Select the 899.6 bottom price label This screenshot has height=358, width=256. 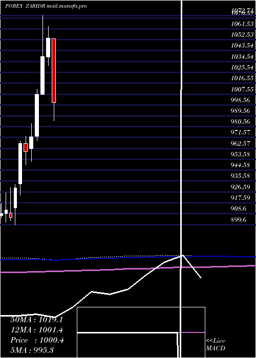click(x=239, y=220)
